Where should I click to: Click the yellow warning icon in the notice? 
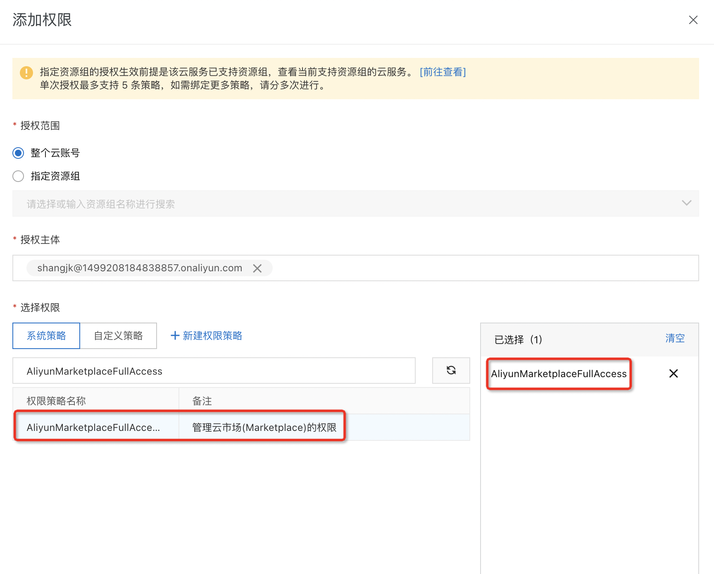click(x=26, y=73)
